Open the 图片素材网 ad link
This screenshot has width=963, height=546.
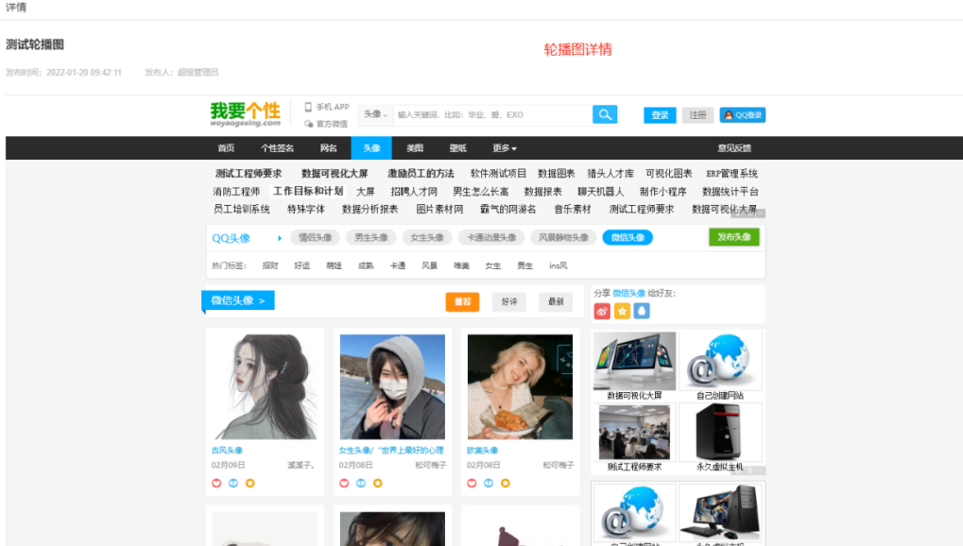pyautogui.click(x=439, y=210)
